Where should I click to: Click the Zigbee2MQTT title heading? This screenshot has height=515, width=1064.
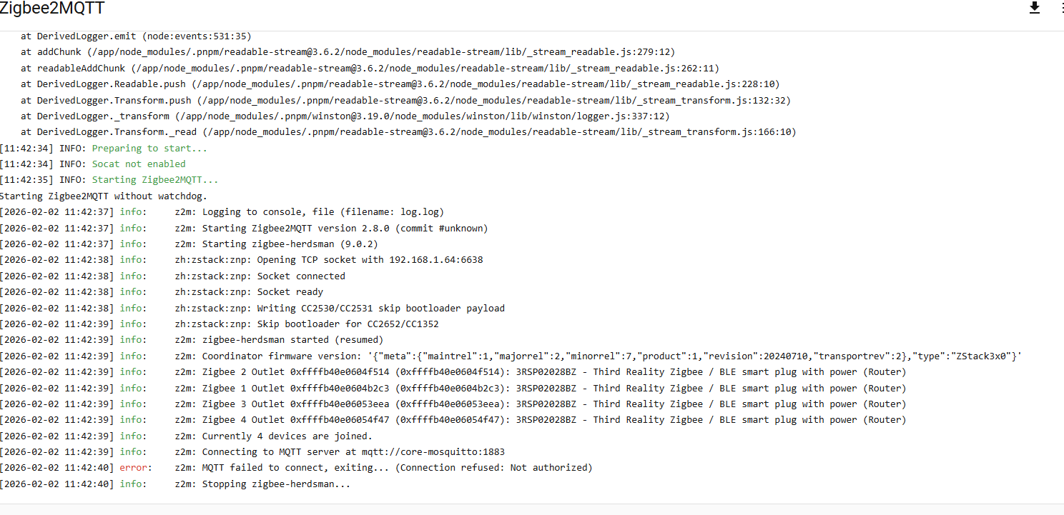(x=52, y=9)
